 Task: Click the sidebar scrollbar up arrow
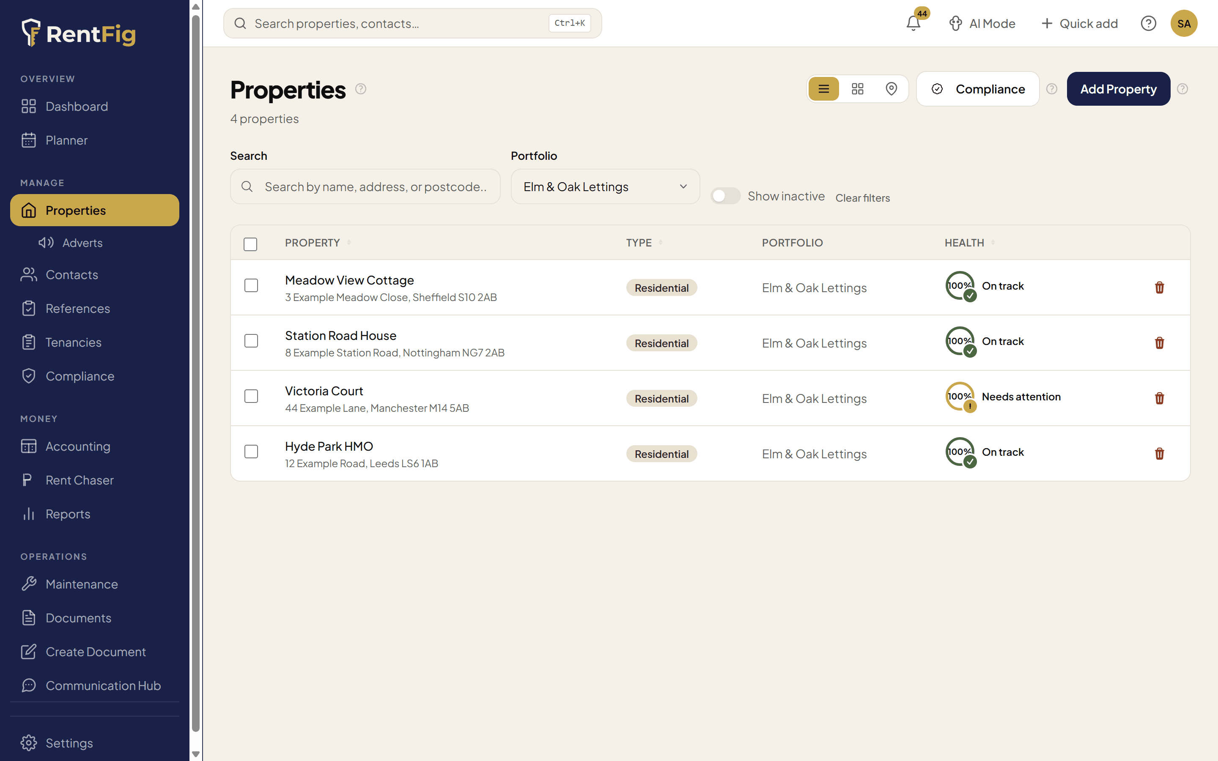pos(196,6)
